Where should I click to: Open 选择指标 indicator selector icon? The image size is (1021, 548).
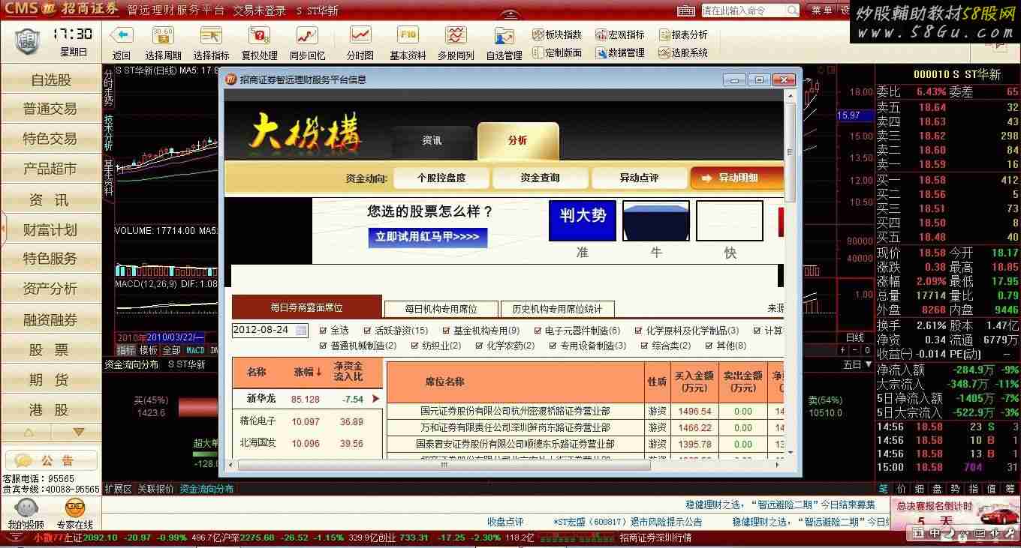(x=211, y=35)
